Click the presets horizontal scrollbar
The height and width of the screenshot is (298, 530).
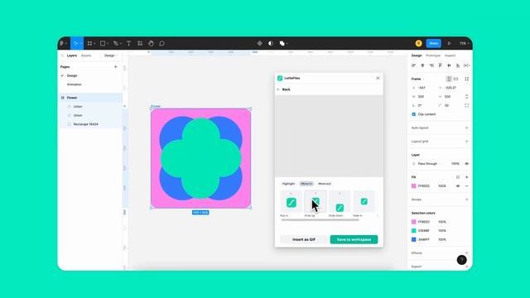coord(320,220)
